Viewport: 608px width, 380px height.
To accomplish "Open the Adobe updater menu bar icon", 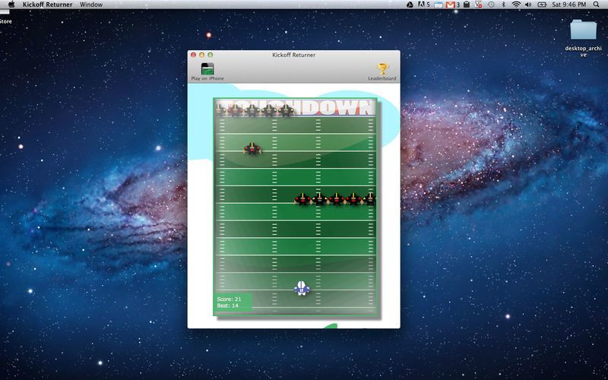I will (424, 5).
